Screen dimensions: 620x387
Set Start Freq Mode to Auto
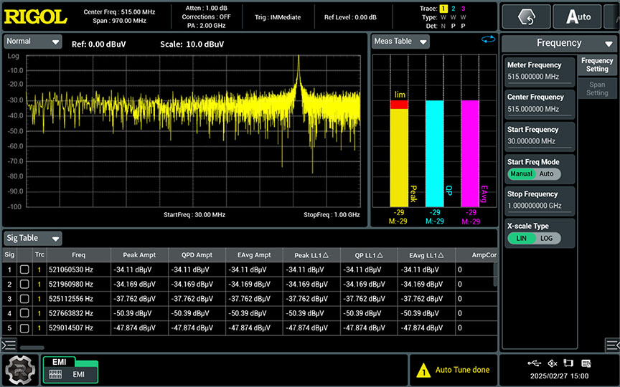[x=546, y=174]
